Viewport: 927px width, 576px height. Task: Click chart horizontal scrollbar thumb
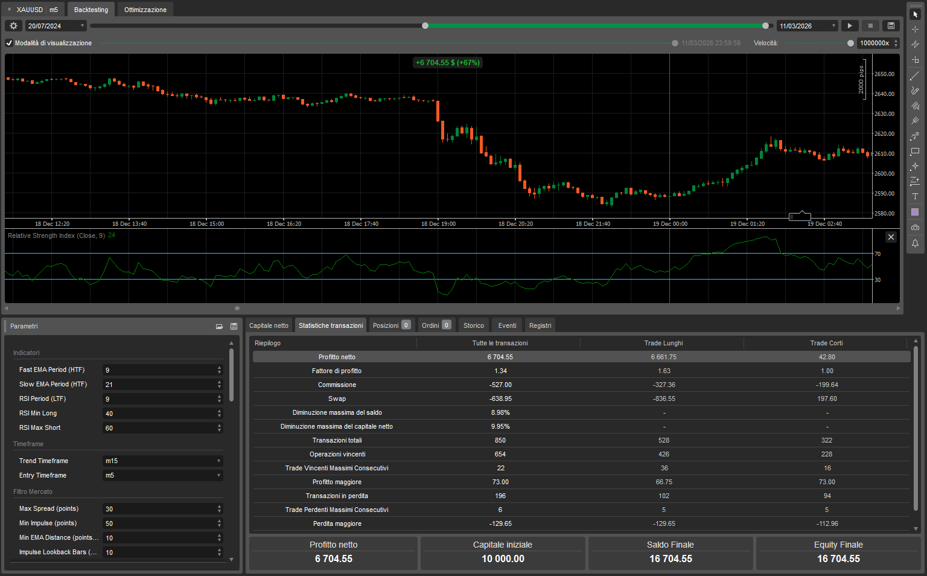[x=237, y=308]
